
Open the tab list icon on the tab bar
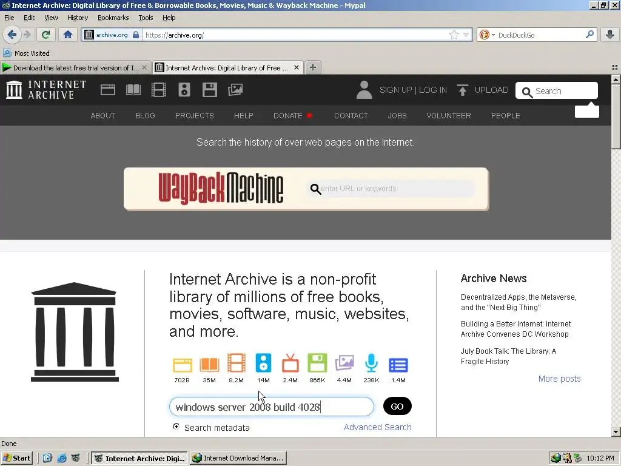pyautogui.click(x=615, y=67)
